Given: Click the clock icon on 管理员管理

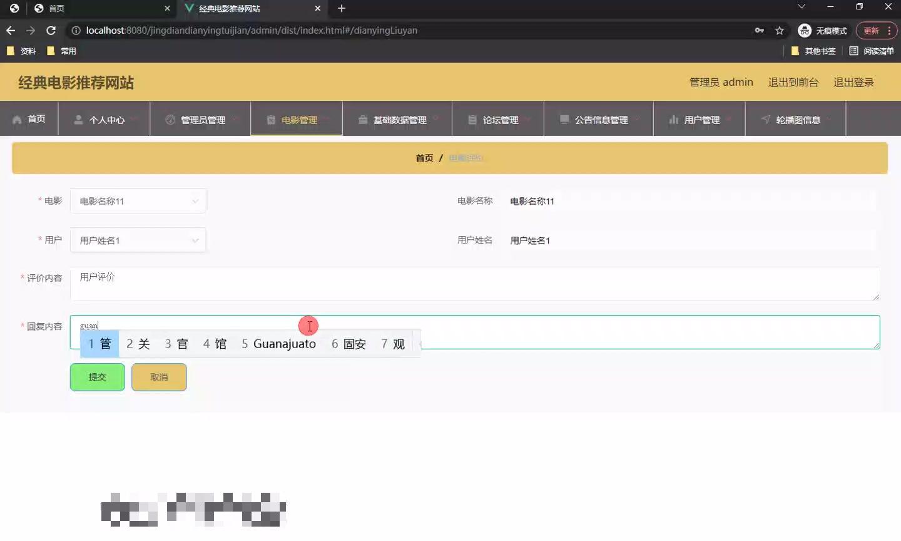Looking at the screenshot, I should click(x=168, y=119).
